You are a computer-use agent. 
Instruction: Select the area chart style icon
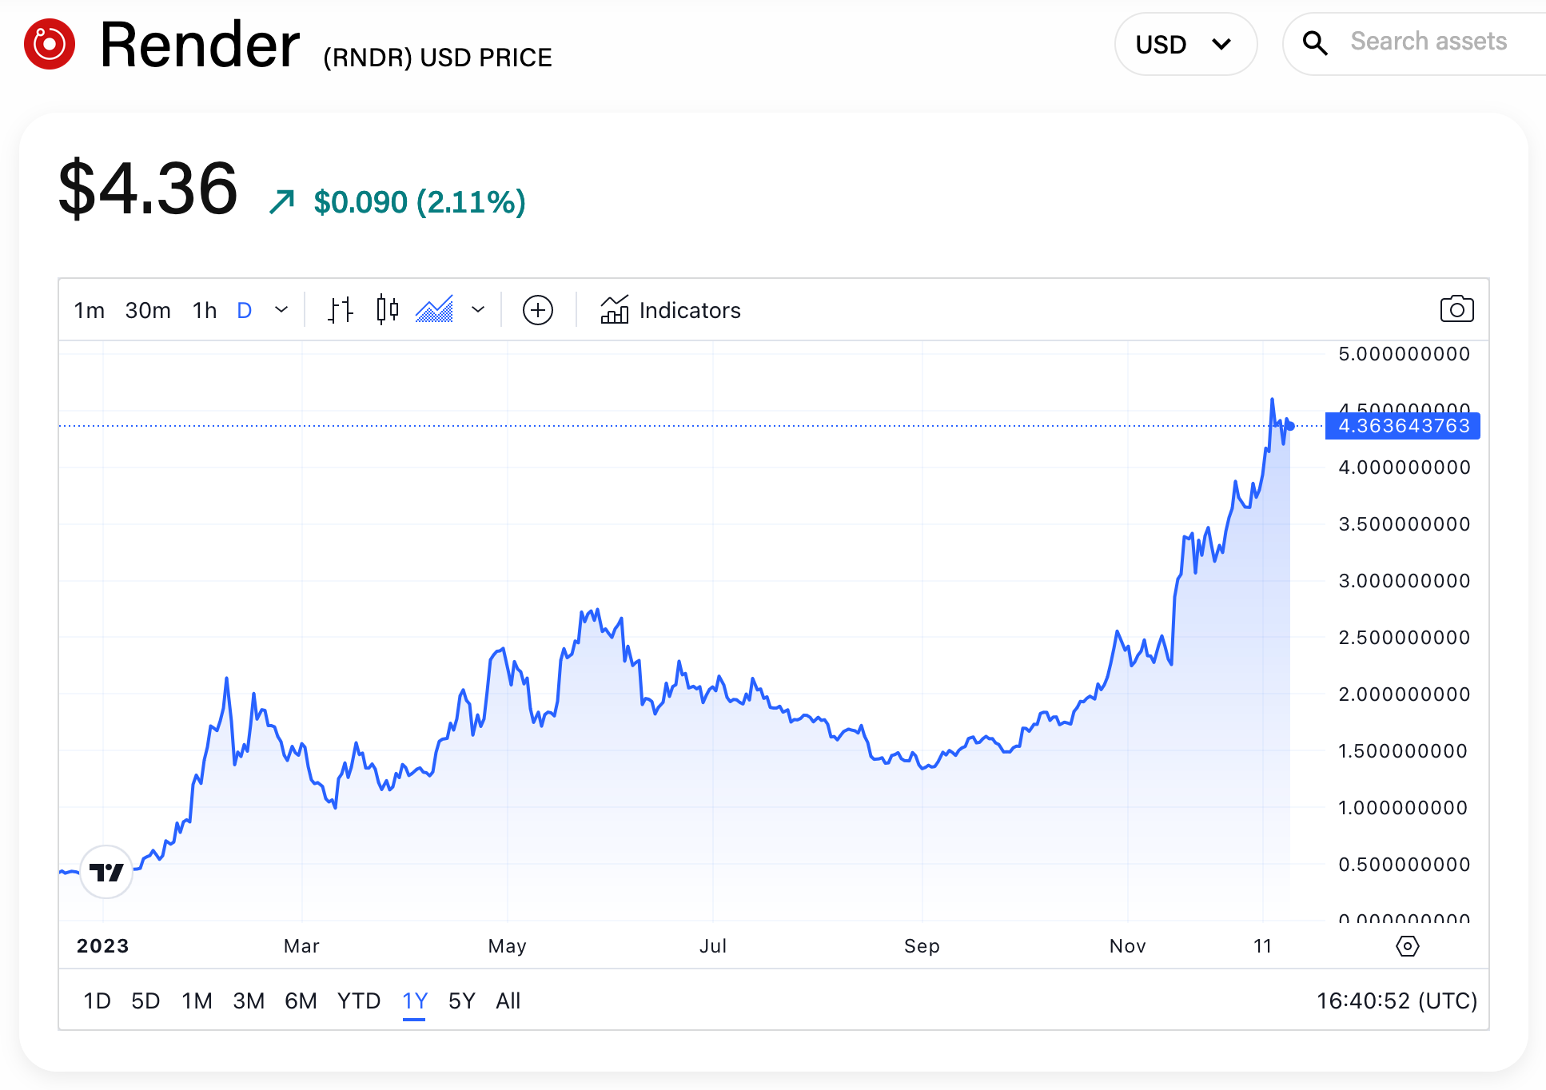[434, 310]
